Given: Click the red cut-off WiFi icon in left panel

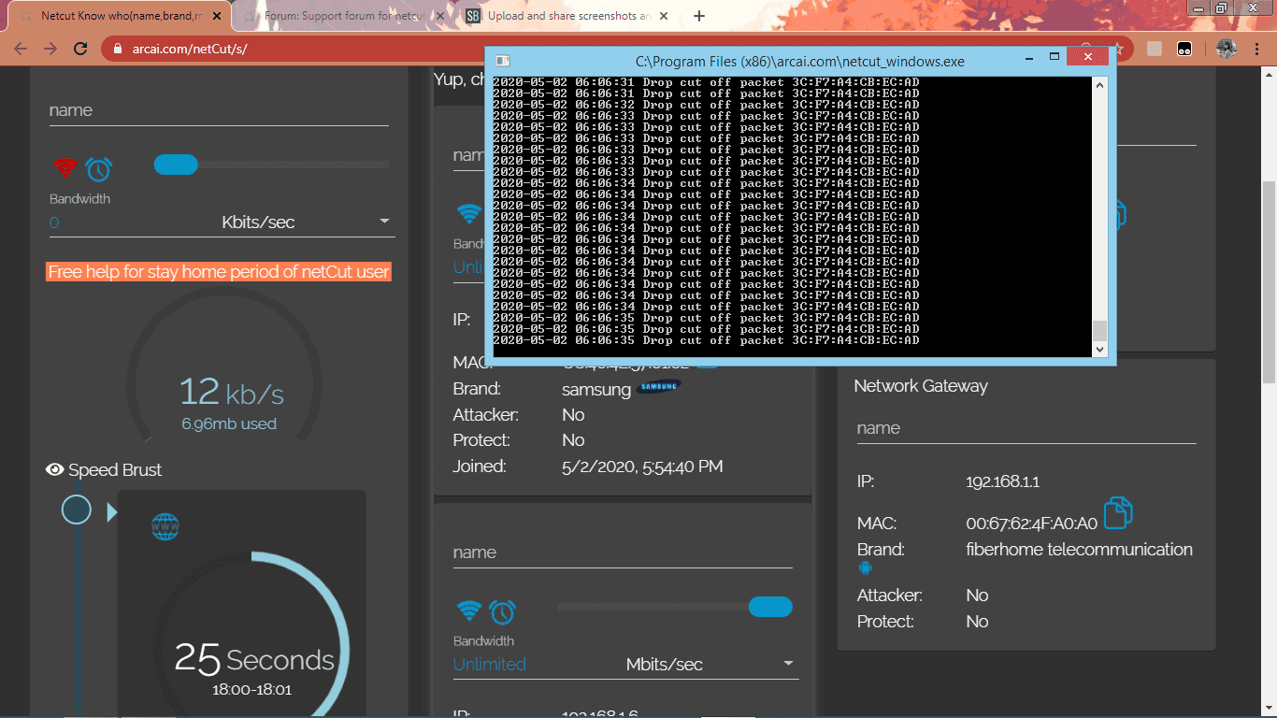Looking at the screenshot, I should pyautogui.click(x=65, y=168).
